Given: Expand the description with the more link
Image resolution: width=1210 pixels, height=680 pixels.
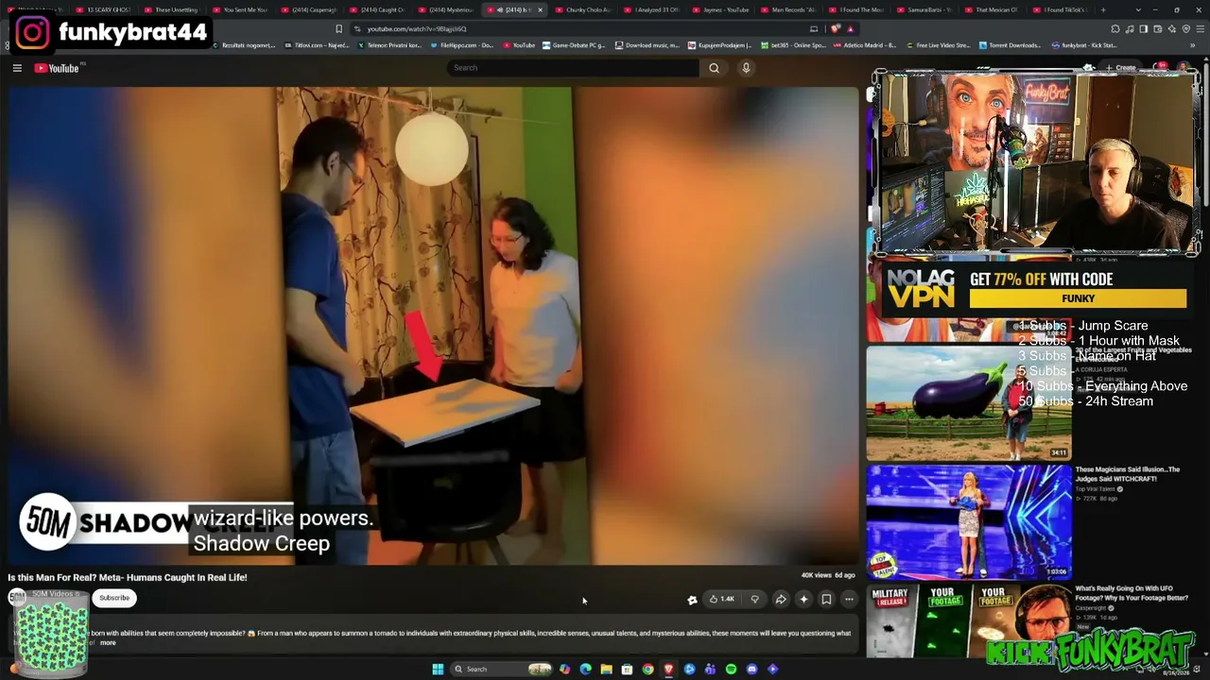Looking at the screenshot, I should coord(108,643).
